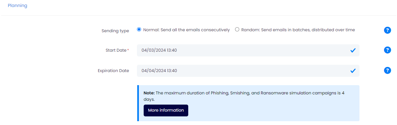Click the blue left border of the note box

click(x=138, y=103)
